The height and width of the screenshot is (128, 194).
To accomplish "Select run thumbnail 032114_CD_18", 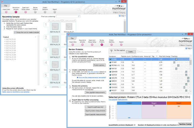I will [55, 77].
